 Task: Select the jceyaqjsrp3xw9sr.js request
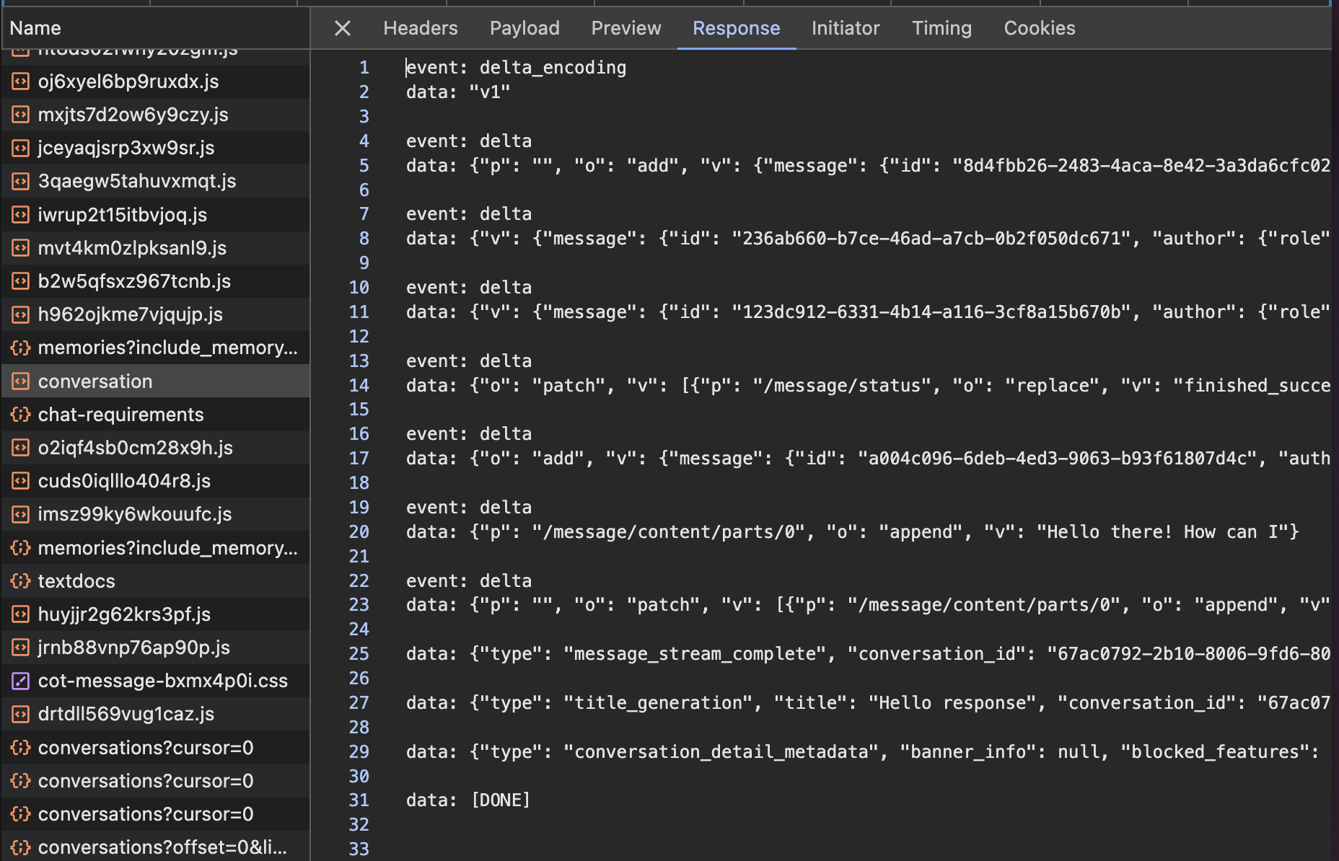click(x=155, y=148)
